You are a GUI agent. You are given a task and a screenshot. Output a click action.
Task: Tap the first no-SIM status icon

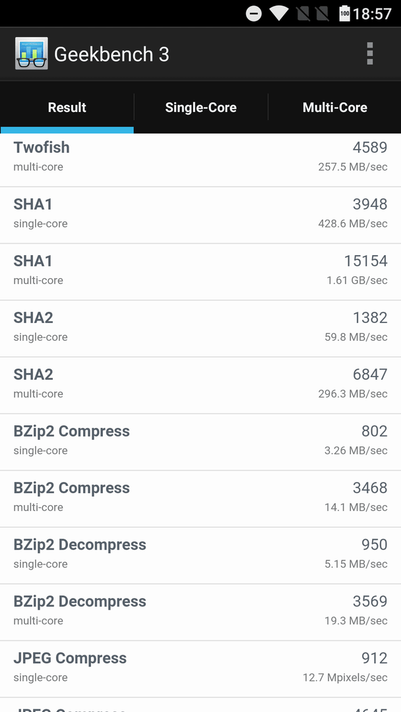(303, 13)
